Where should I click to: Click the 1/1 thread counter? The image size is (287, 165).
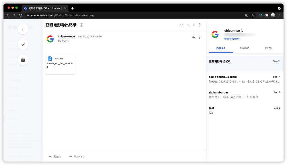point(182,25)
